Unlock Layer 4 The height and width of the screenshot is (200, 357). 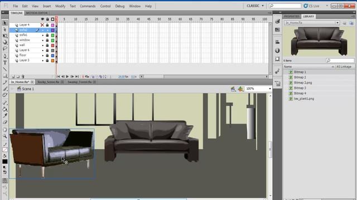47,25
